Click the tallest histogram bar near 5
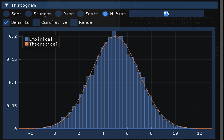This screenshot has width=224, height=140. point(114,80)
